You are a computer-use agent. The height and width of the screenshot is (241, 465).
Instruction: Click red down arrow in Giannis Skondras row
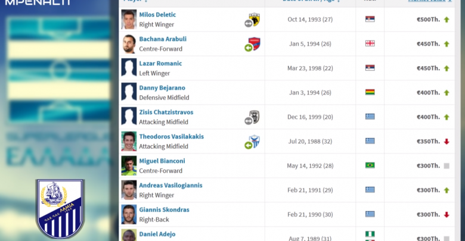447,215
